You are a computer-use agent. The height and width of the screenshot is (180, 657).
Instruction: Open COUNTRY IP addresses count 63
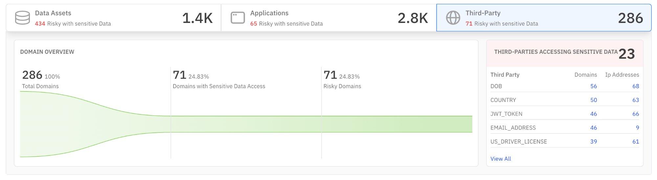(635, 100)
